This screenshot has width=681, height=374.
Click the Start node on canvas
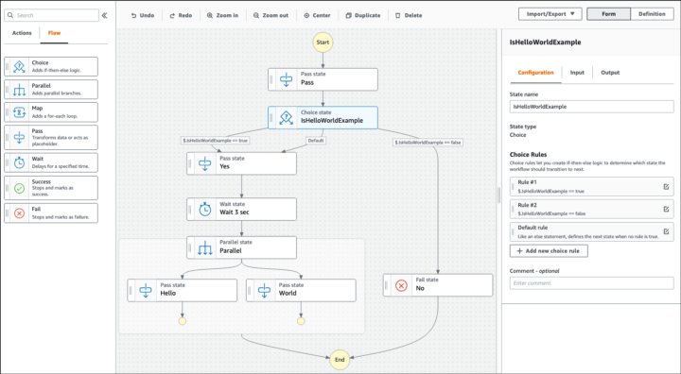coord(323,42)
